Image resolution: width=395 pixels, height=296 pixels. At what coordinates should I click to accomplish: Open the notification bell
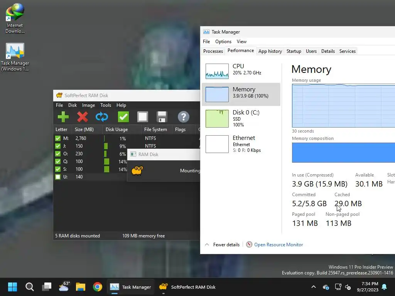(385, 287)
